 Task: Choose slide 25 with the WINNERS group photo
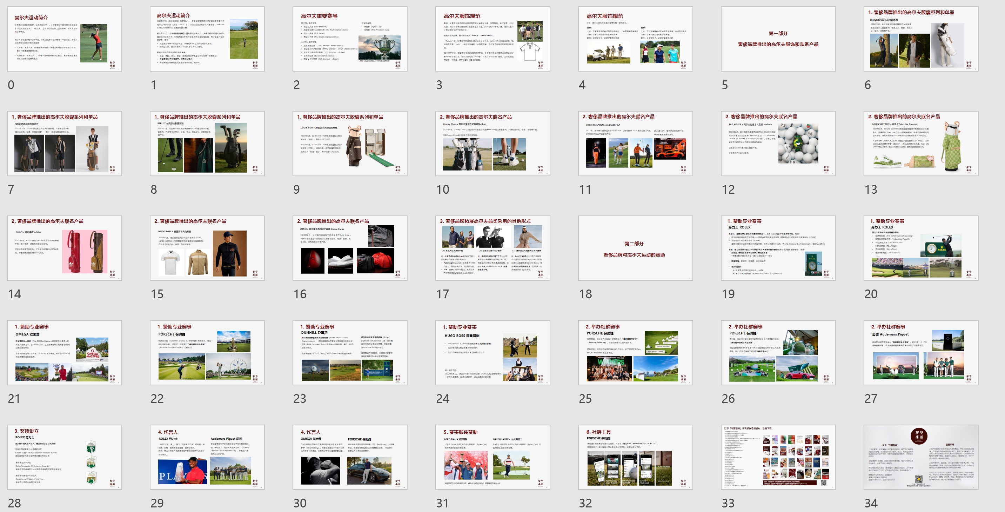(636, 352)
